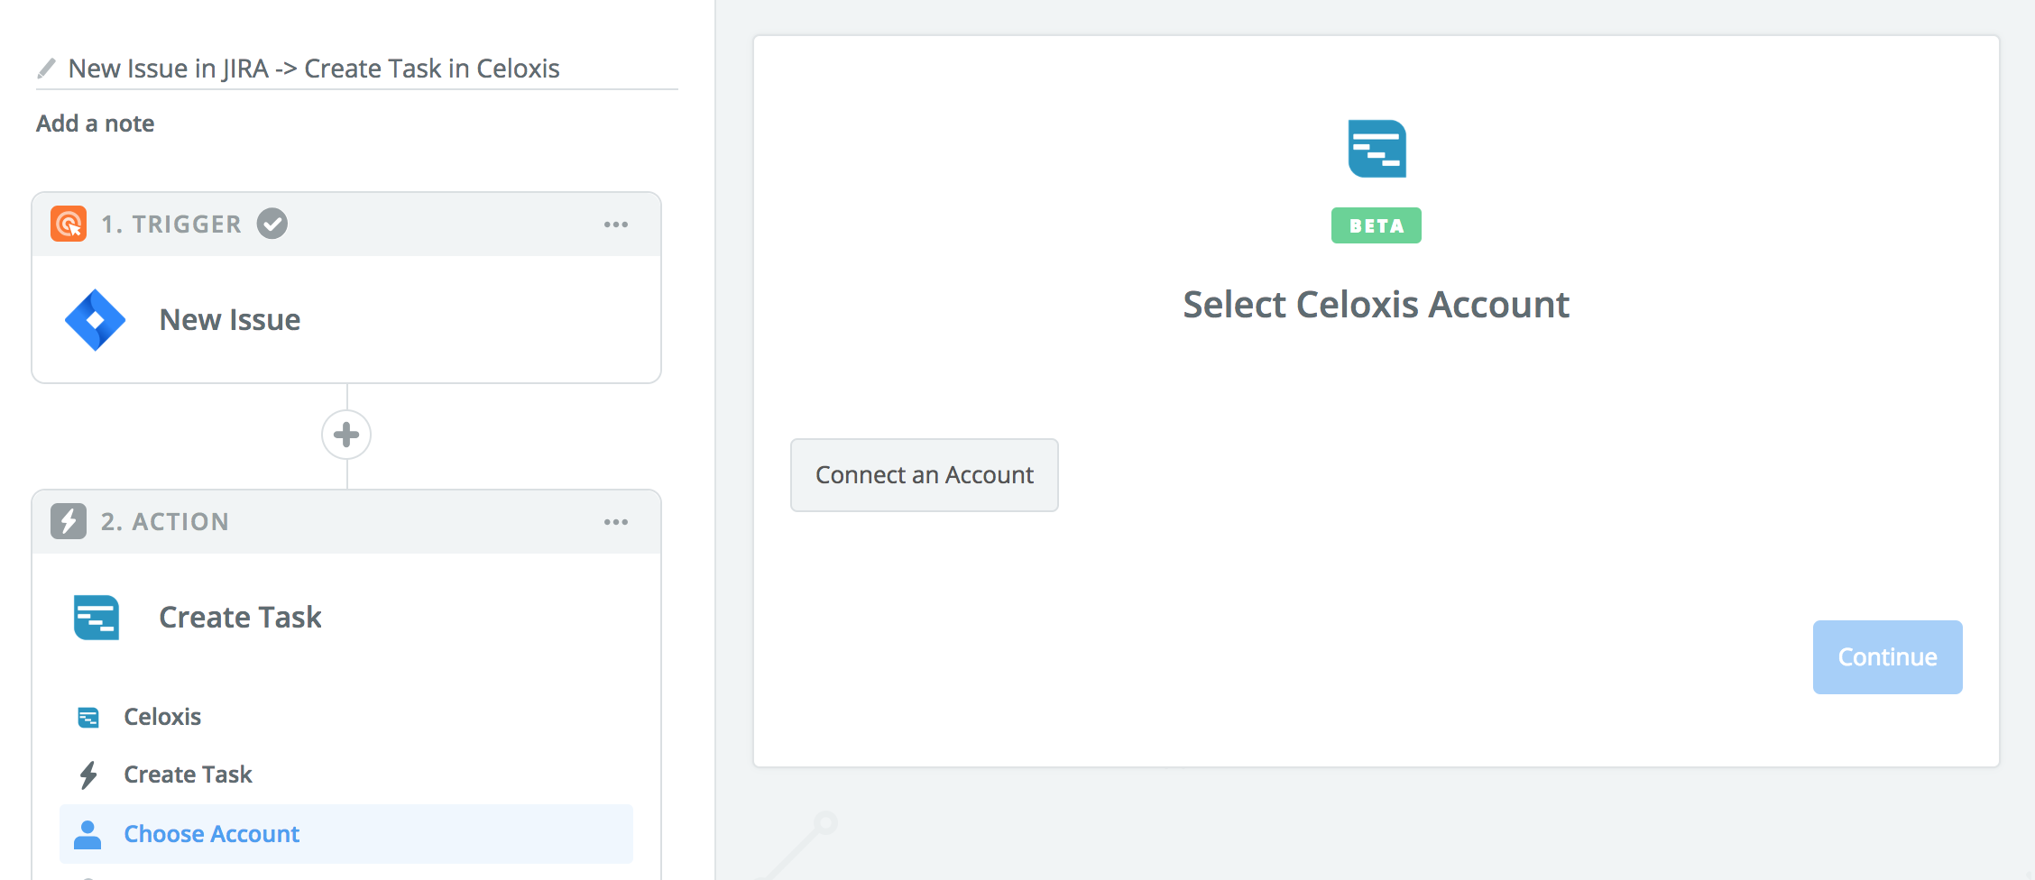The width and height of the screenshot is (2035, 880).
Task: Click the person icon beside Choose Account
Action: click(87, 834)
